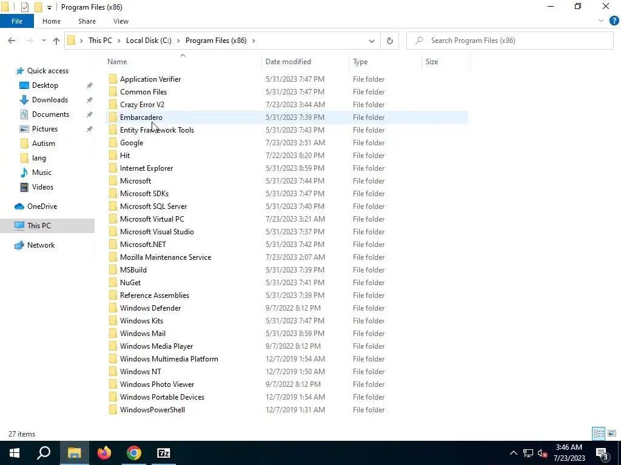Open 7-Zip from the taskbar

pyautogui.click(x=164, y=453)
